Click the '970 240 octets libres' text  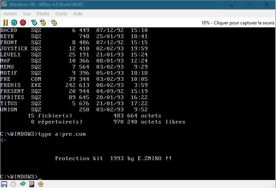coord(149,122)
